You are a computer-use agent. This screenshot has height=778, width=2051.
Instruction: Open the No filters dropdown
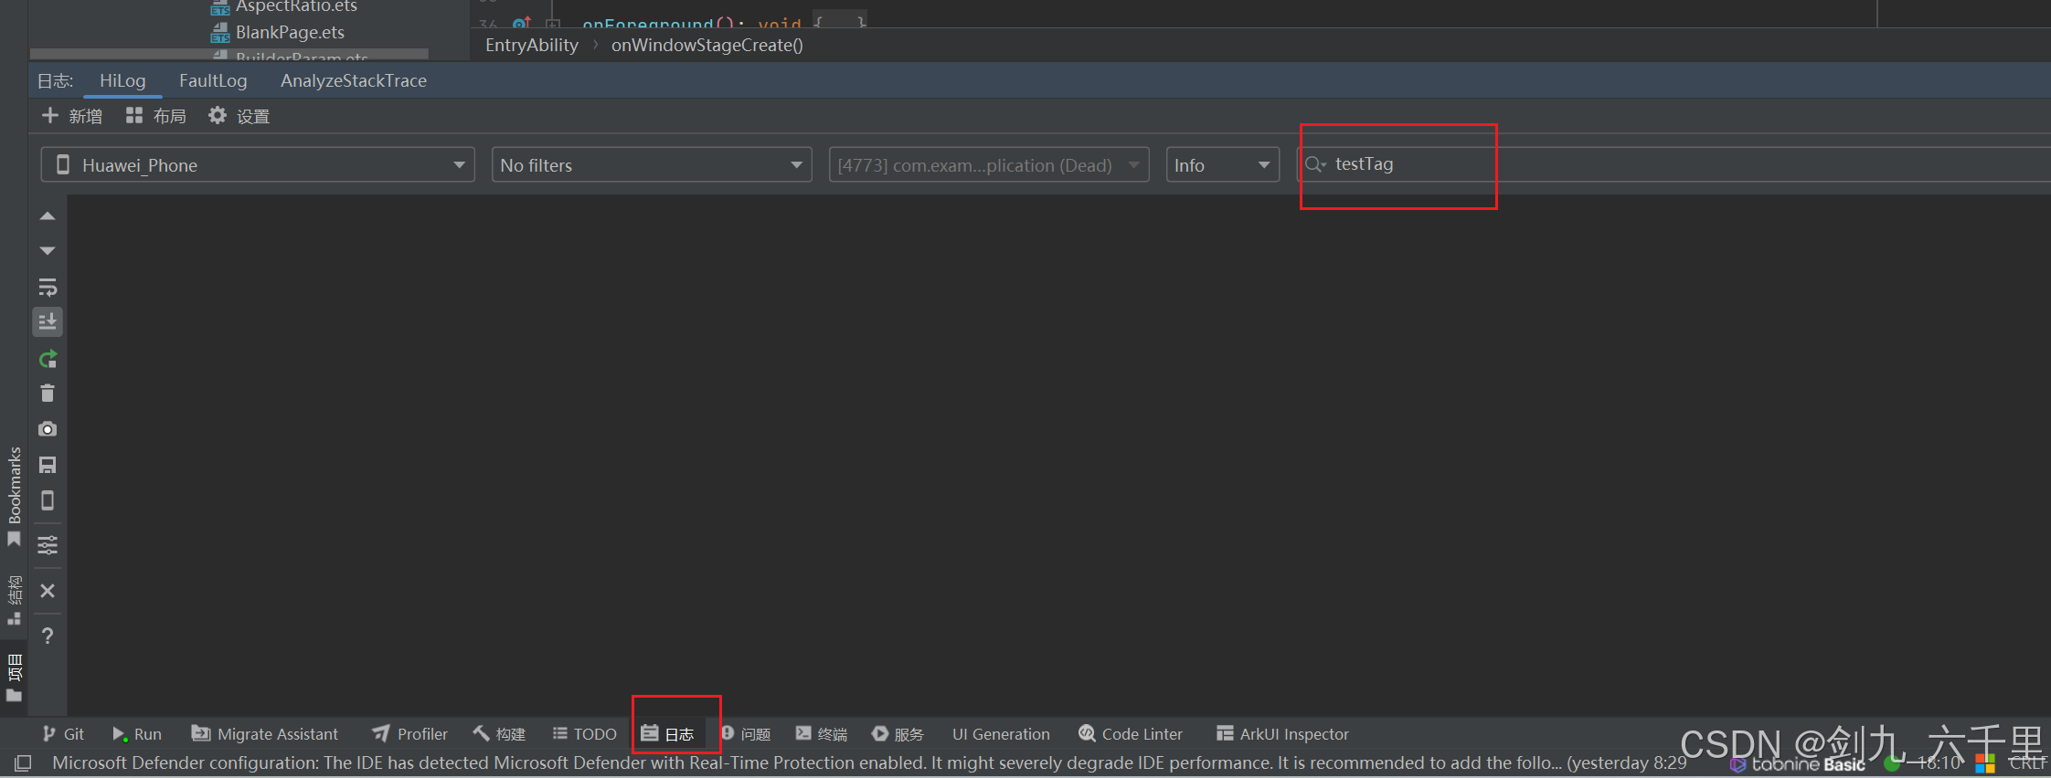coord(652,165)
